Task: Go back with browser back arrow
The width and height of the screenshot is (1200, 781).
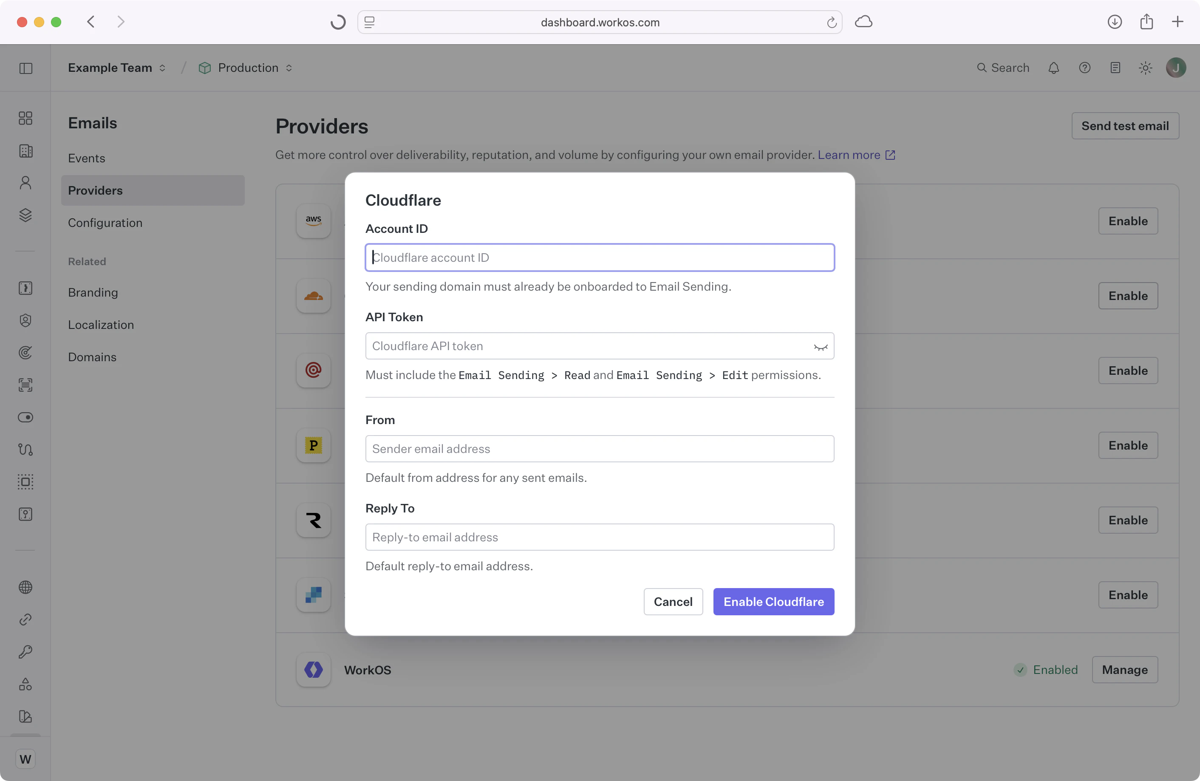Action: pos(91,22)
